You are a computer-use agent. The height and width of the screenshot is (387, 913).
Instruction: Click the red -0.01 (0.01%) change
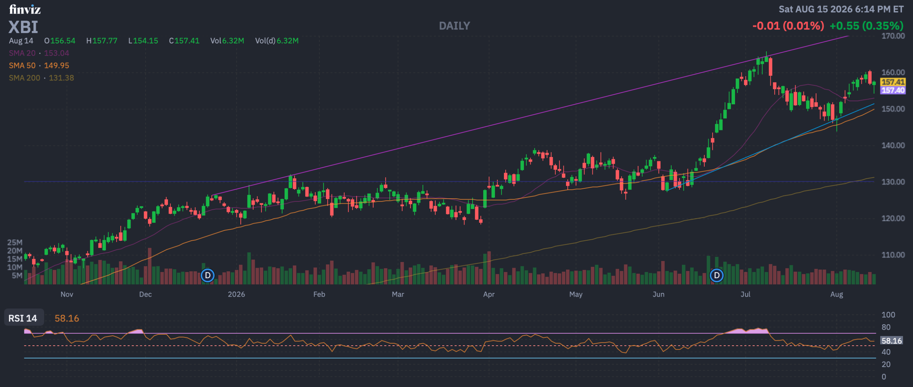(788, 26)
